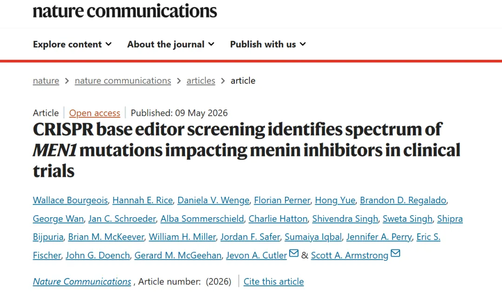Open the About the journal dropdown
Screen dimensions: 502x297
tap(171, 44)
